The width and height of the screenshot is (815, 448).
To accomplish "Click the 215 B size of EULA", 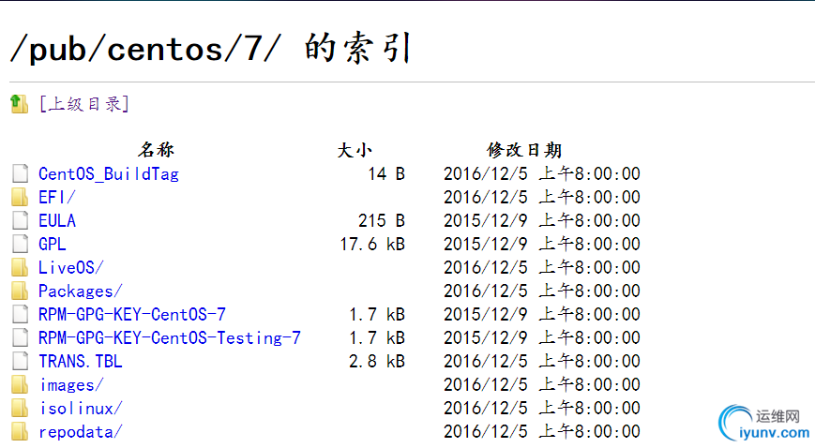I will pyautogui.click(x=382, y=221).
